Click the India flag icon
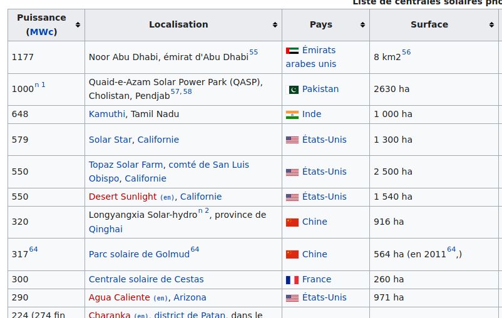 [x=292, y=115]
